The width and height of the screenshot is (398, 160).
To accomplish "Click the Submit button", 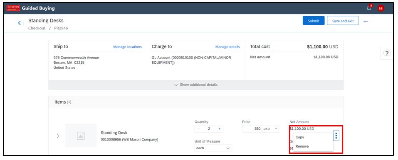I will click(x=314, y=21).
